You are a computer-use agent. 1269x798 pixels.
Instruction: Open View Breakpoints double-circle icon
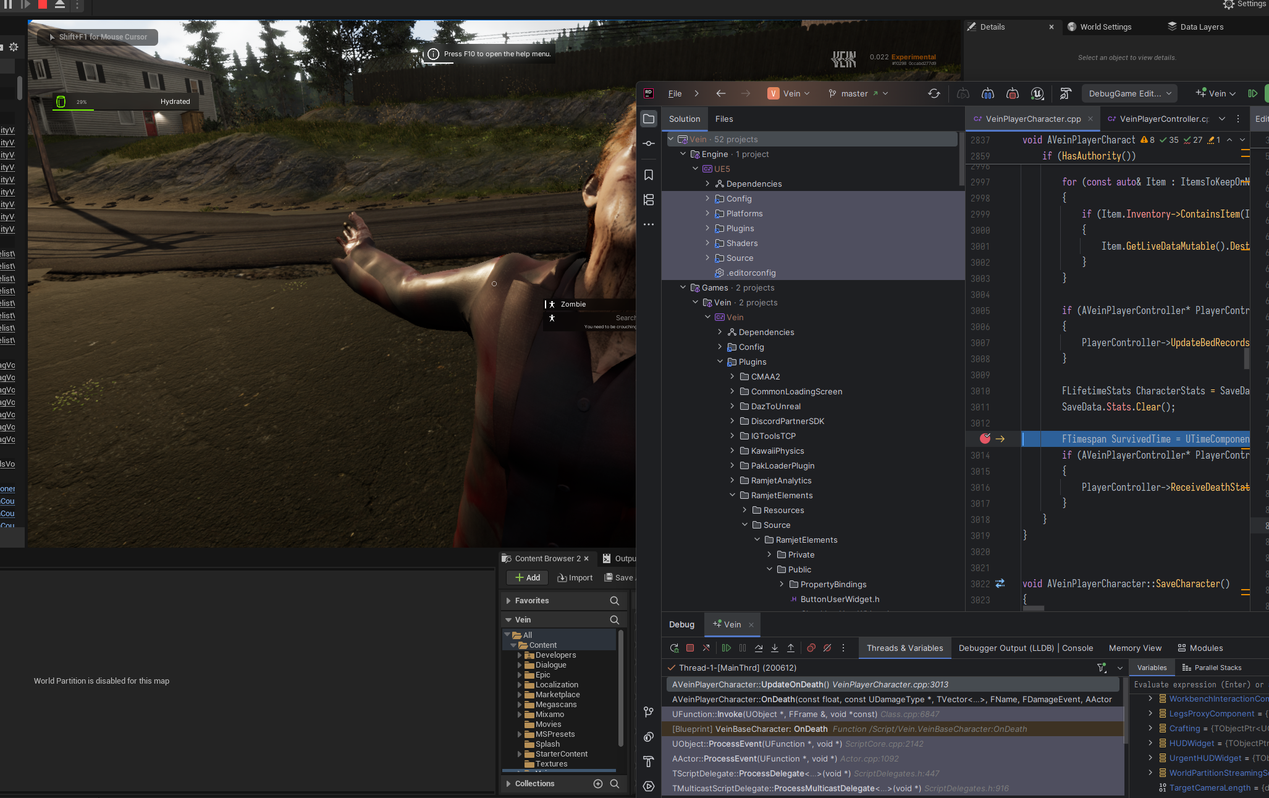tap(811, 648)
